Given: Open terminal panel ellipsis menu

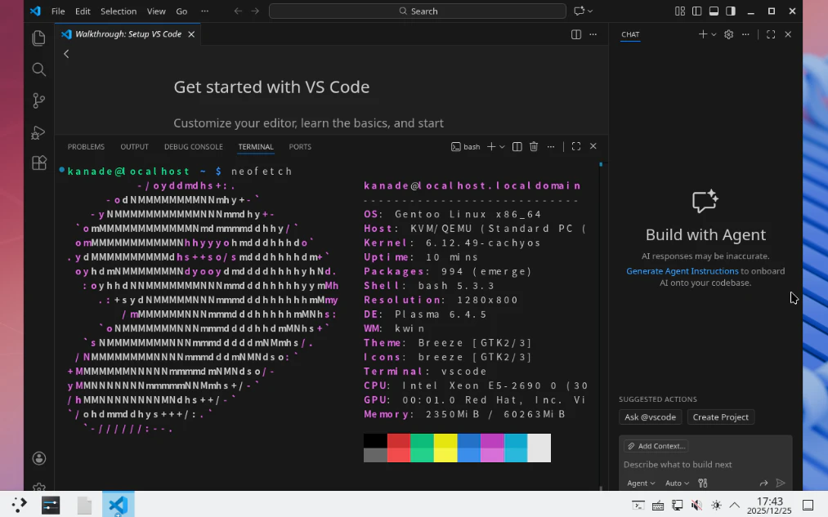Looking at the screenshot, I should tap(551, 147).
